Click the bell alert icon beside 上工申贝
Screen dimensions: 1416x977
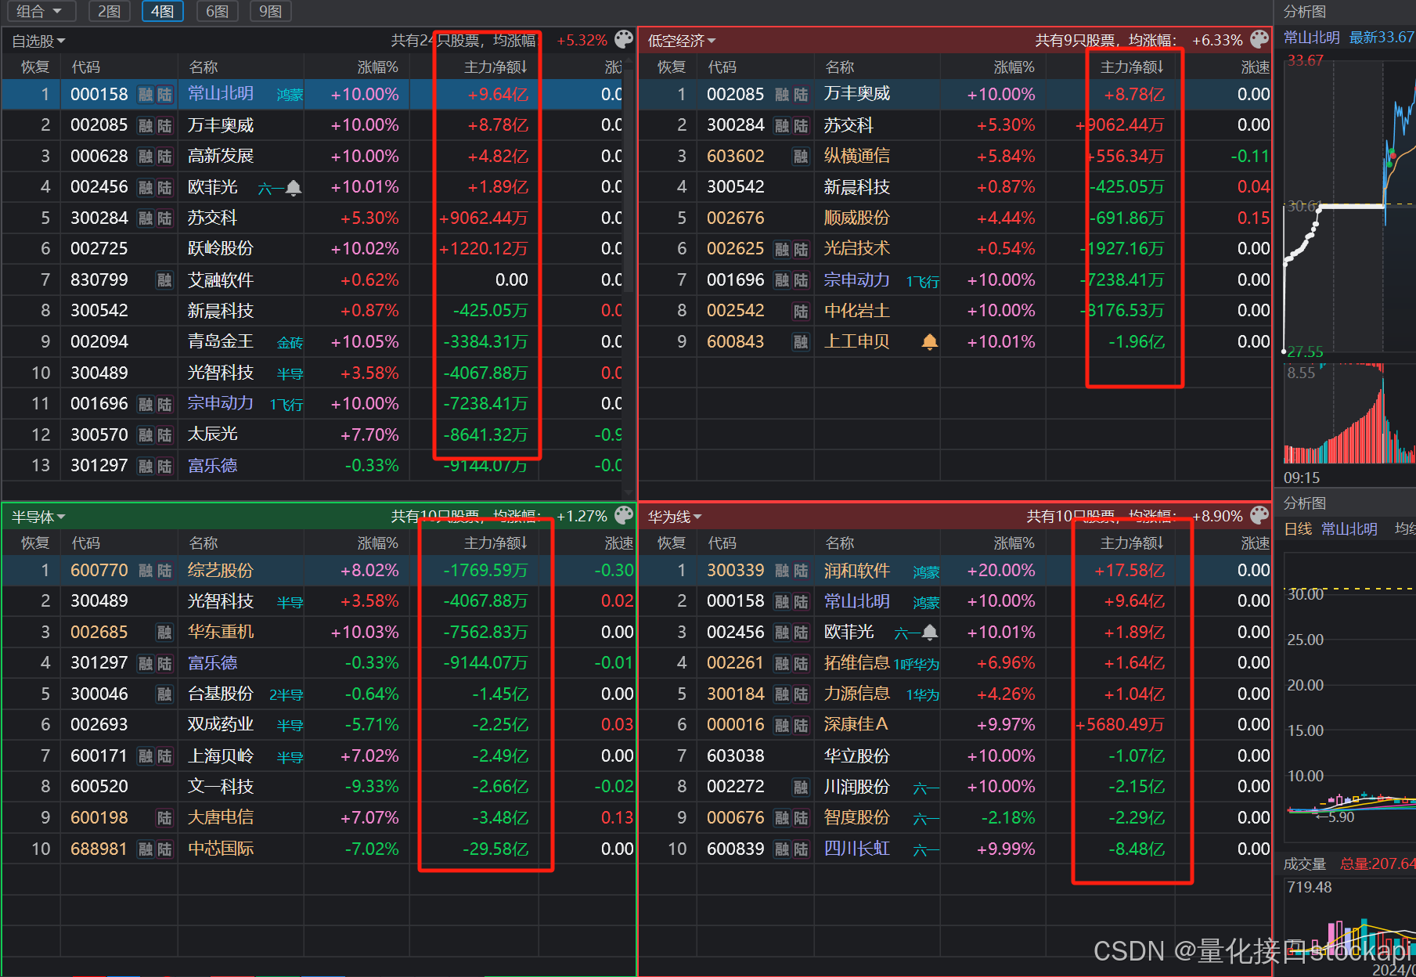point(929,342)
